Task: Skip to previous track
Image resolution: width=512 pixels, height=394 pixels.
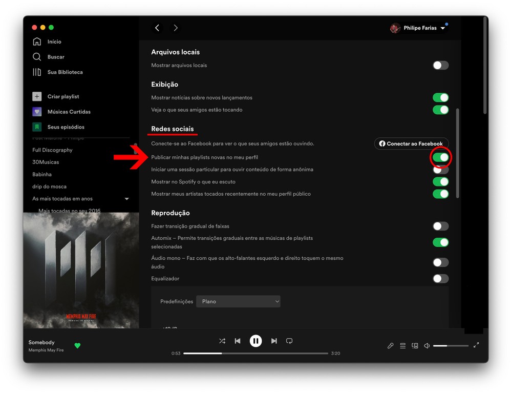Action: 238,341
